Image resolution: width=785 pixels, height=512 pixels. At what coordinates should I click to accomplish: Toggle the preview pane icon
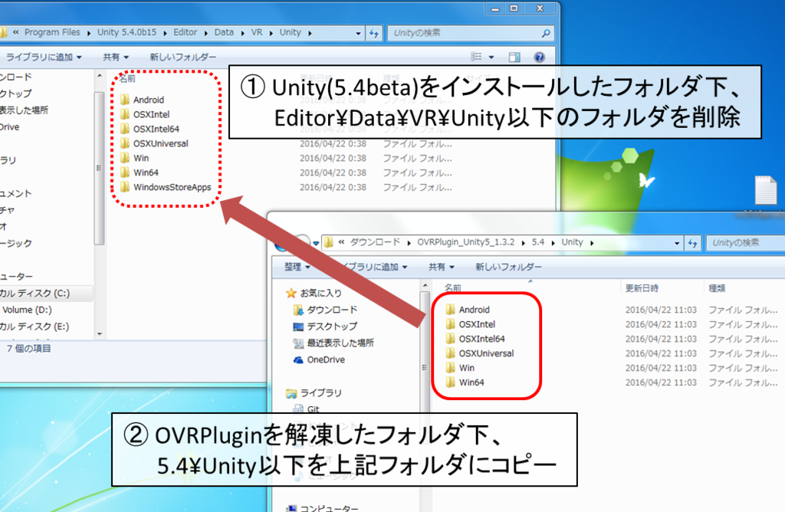[514, 57]
